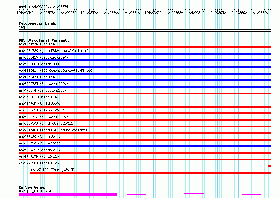The image size is (280, 198).
Task: Click the nsv566030 (Cooper2011) label
Action: click(40, 143)
